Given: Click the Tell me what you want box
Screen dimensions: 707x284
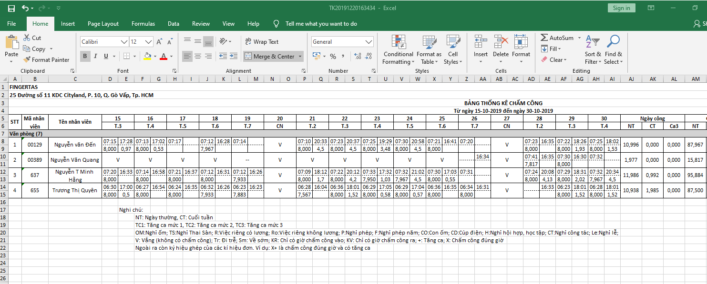Looking at the screenshot, I should point(321,24).
